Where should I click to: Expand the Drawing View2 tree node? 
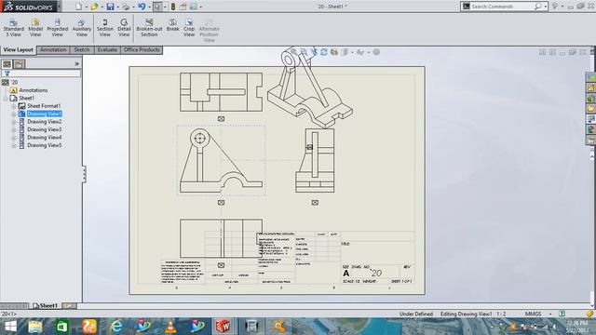pos(14,122)
